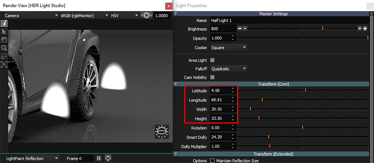Enable Maintain Reflection Size option
The image size is (374, 163).
pyautogui.click(x=212, y=161)
